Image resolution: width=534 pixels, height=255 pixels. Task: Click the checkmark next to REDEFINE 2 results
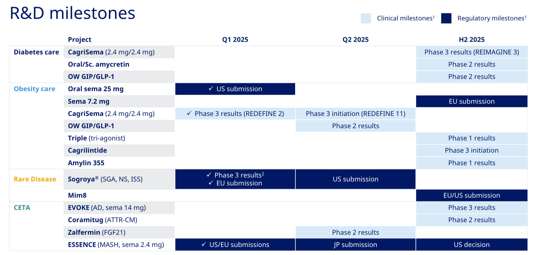tap(189, 114)
